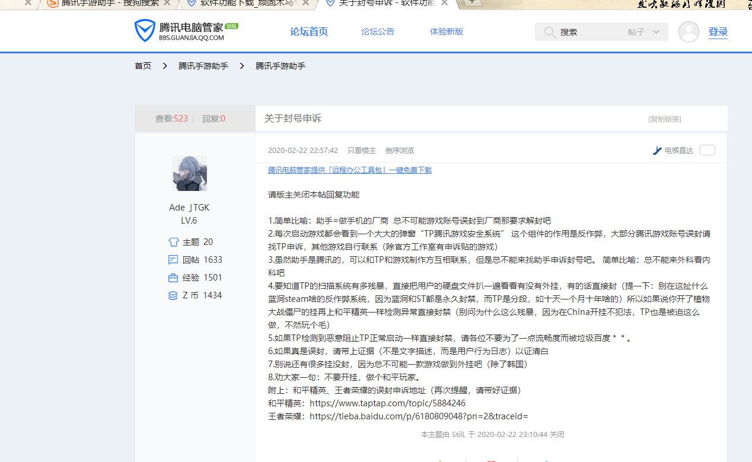The height and width of the screenshot is (462, 752).
Task: Click 只看楼主 to filter posts
Action: [362, 151]
